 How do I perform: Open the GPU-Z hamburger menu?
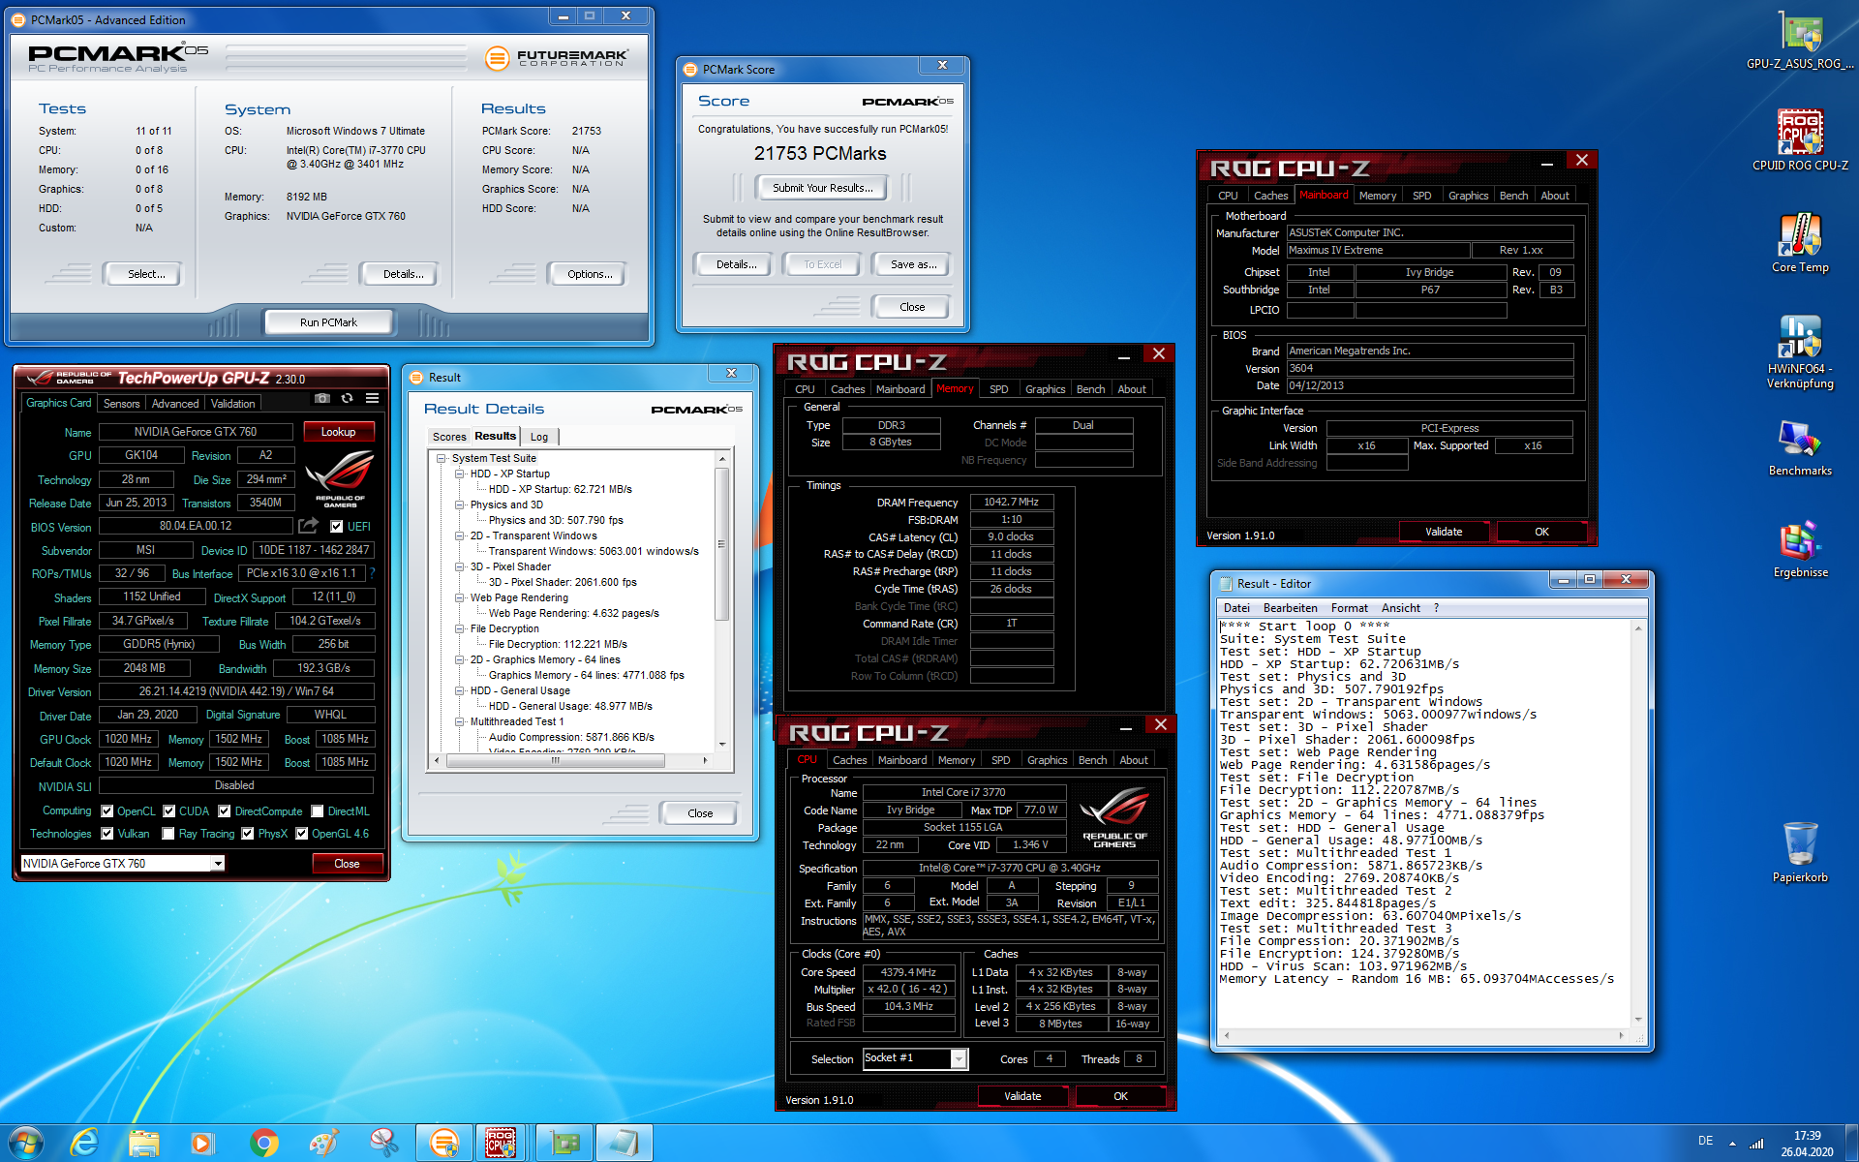pyautogui.click(x=373, y=399)
